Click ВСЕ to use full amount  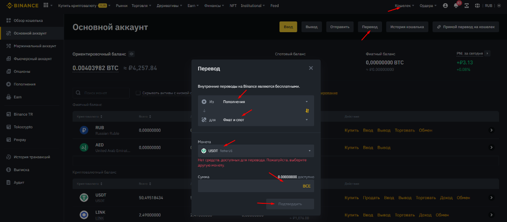click(x=307, y=186)
